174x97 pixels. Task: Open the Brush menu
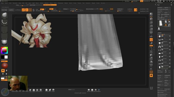[6, 3]
